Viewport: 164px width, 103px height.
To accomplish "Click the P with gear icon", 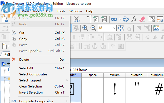I will click(152, 19).
